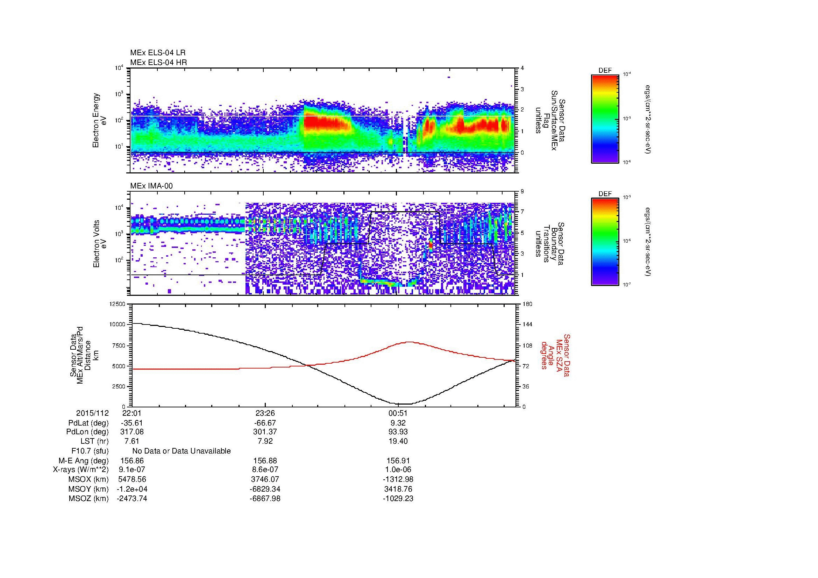The image size is (818, 578).
Task: Click the altitude curve minimum point
Action: click(x=404, y=404)
